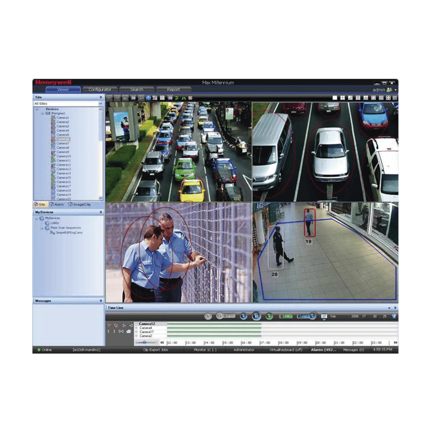Select the SeqwithIPEngCams sequence item

[x=69, y=233]
